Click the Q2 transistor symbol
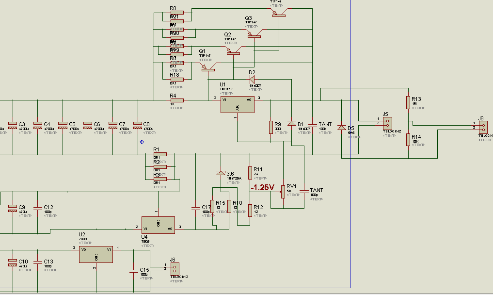The height and width of the screenshot is (295, 493). 233,50
